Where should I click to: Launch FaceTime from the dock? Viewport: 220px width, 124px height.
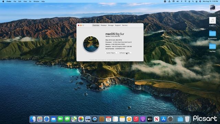[x=60, y=119]
